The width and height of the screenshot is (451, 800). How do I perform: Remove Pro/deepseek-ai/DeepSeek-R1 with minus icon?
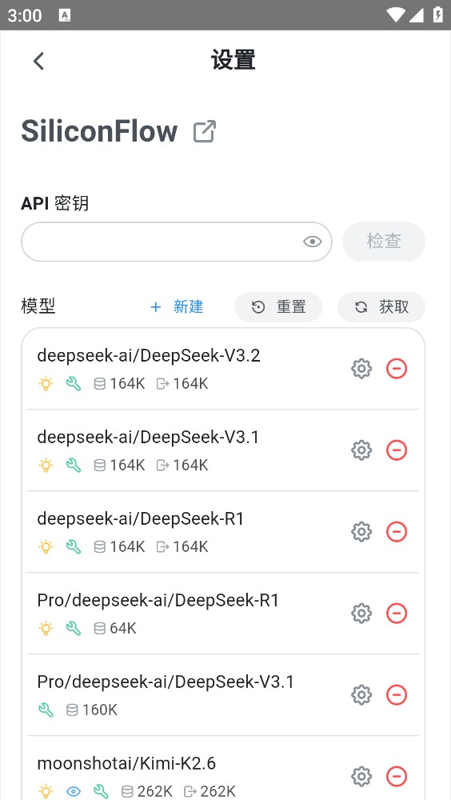click(397, 614)
